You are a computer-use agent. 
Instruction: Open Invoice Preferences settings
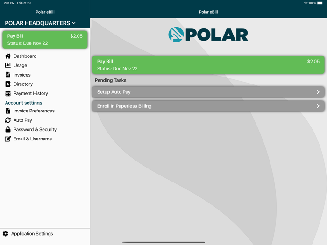pos(34,111)
